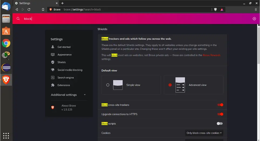This screenshot has height=141, width=260.
Task: Click the Search engine sidebar icon
Action: pyautogui.click(x=53, y=77)
